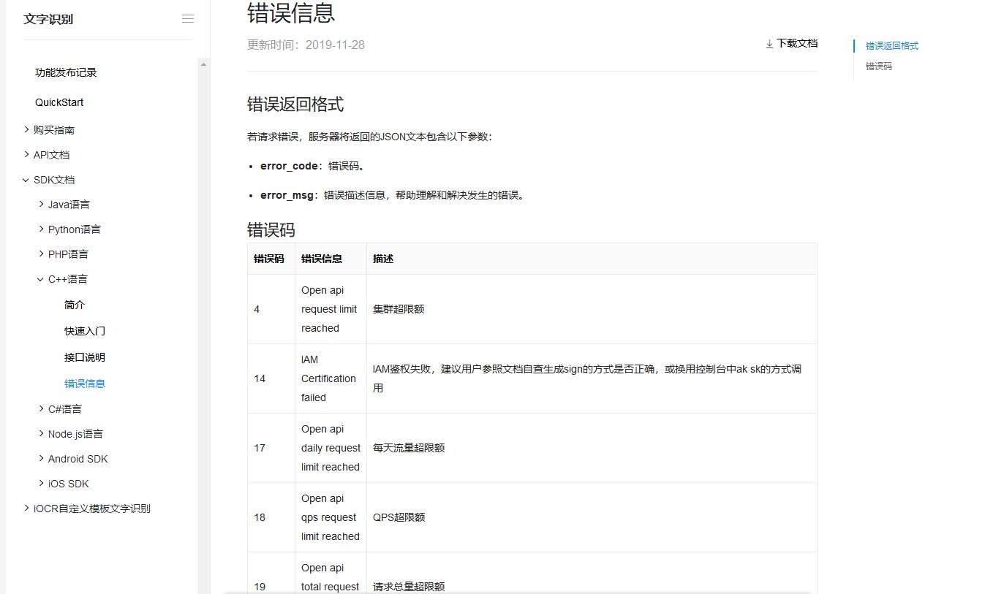Image resolution: width=985 pixels, height=594 pixels.
Task: Click error code cell 14
Action: click(271, 378)
